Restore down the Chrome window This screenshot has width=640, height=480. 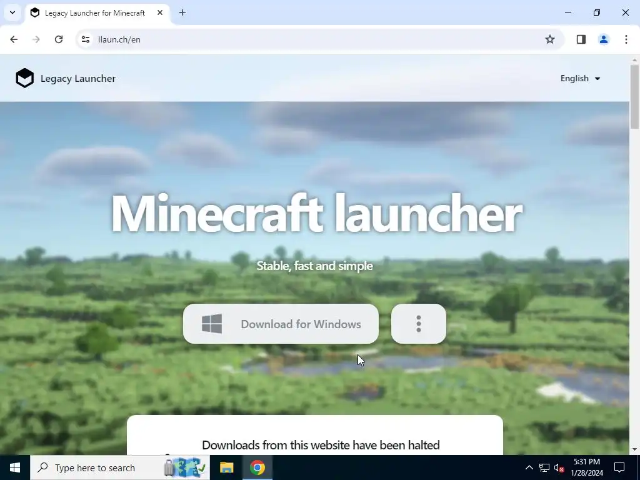coord(597,12)
